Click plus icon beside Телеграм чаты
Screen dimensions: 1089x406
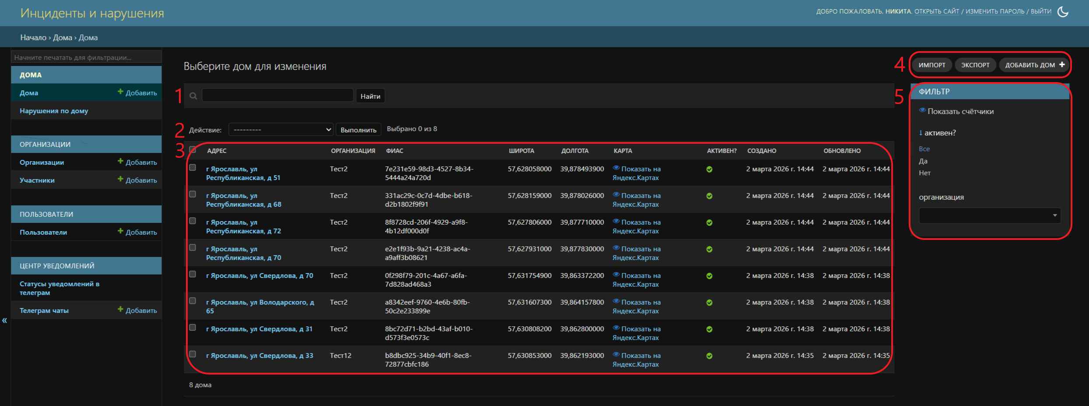coord(120,309)
